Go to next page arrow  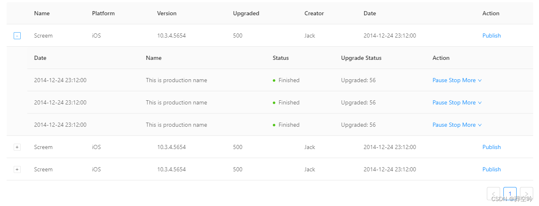[527, 194]
